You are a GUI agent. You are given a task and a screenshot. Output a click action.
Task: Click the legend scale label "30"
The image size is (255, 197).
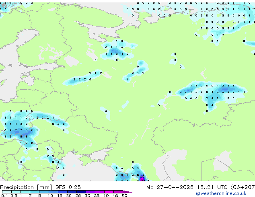[87, 195]
